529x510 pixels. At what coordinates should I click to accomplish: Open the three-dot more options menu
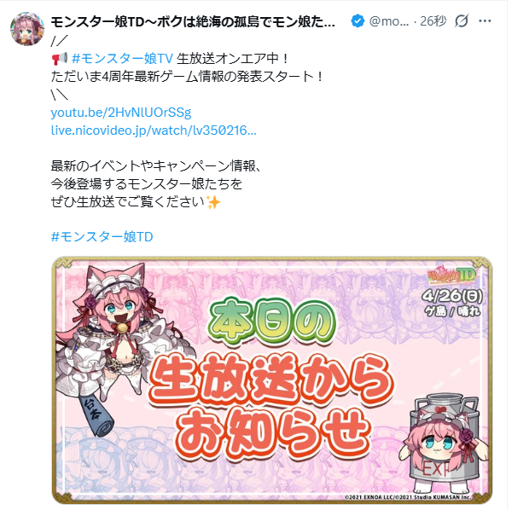485,21
